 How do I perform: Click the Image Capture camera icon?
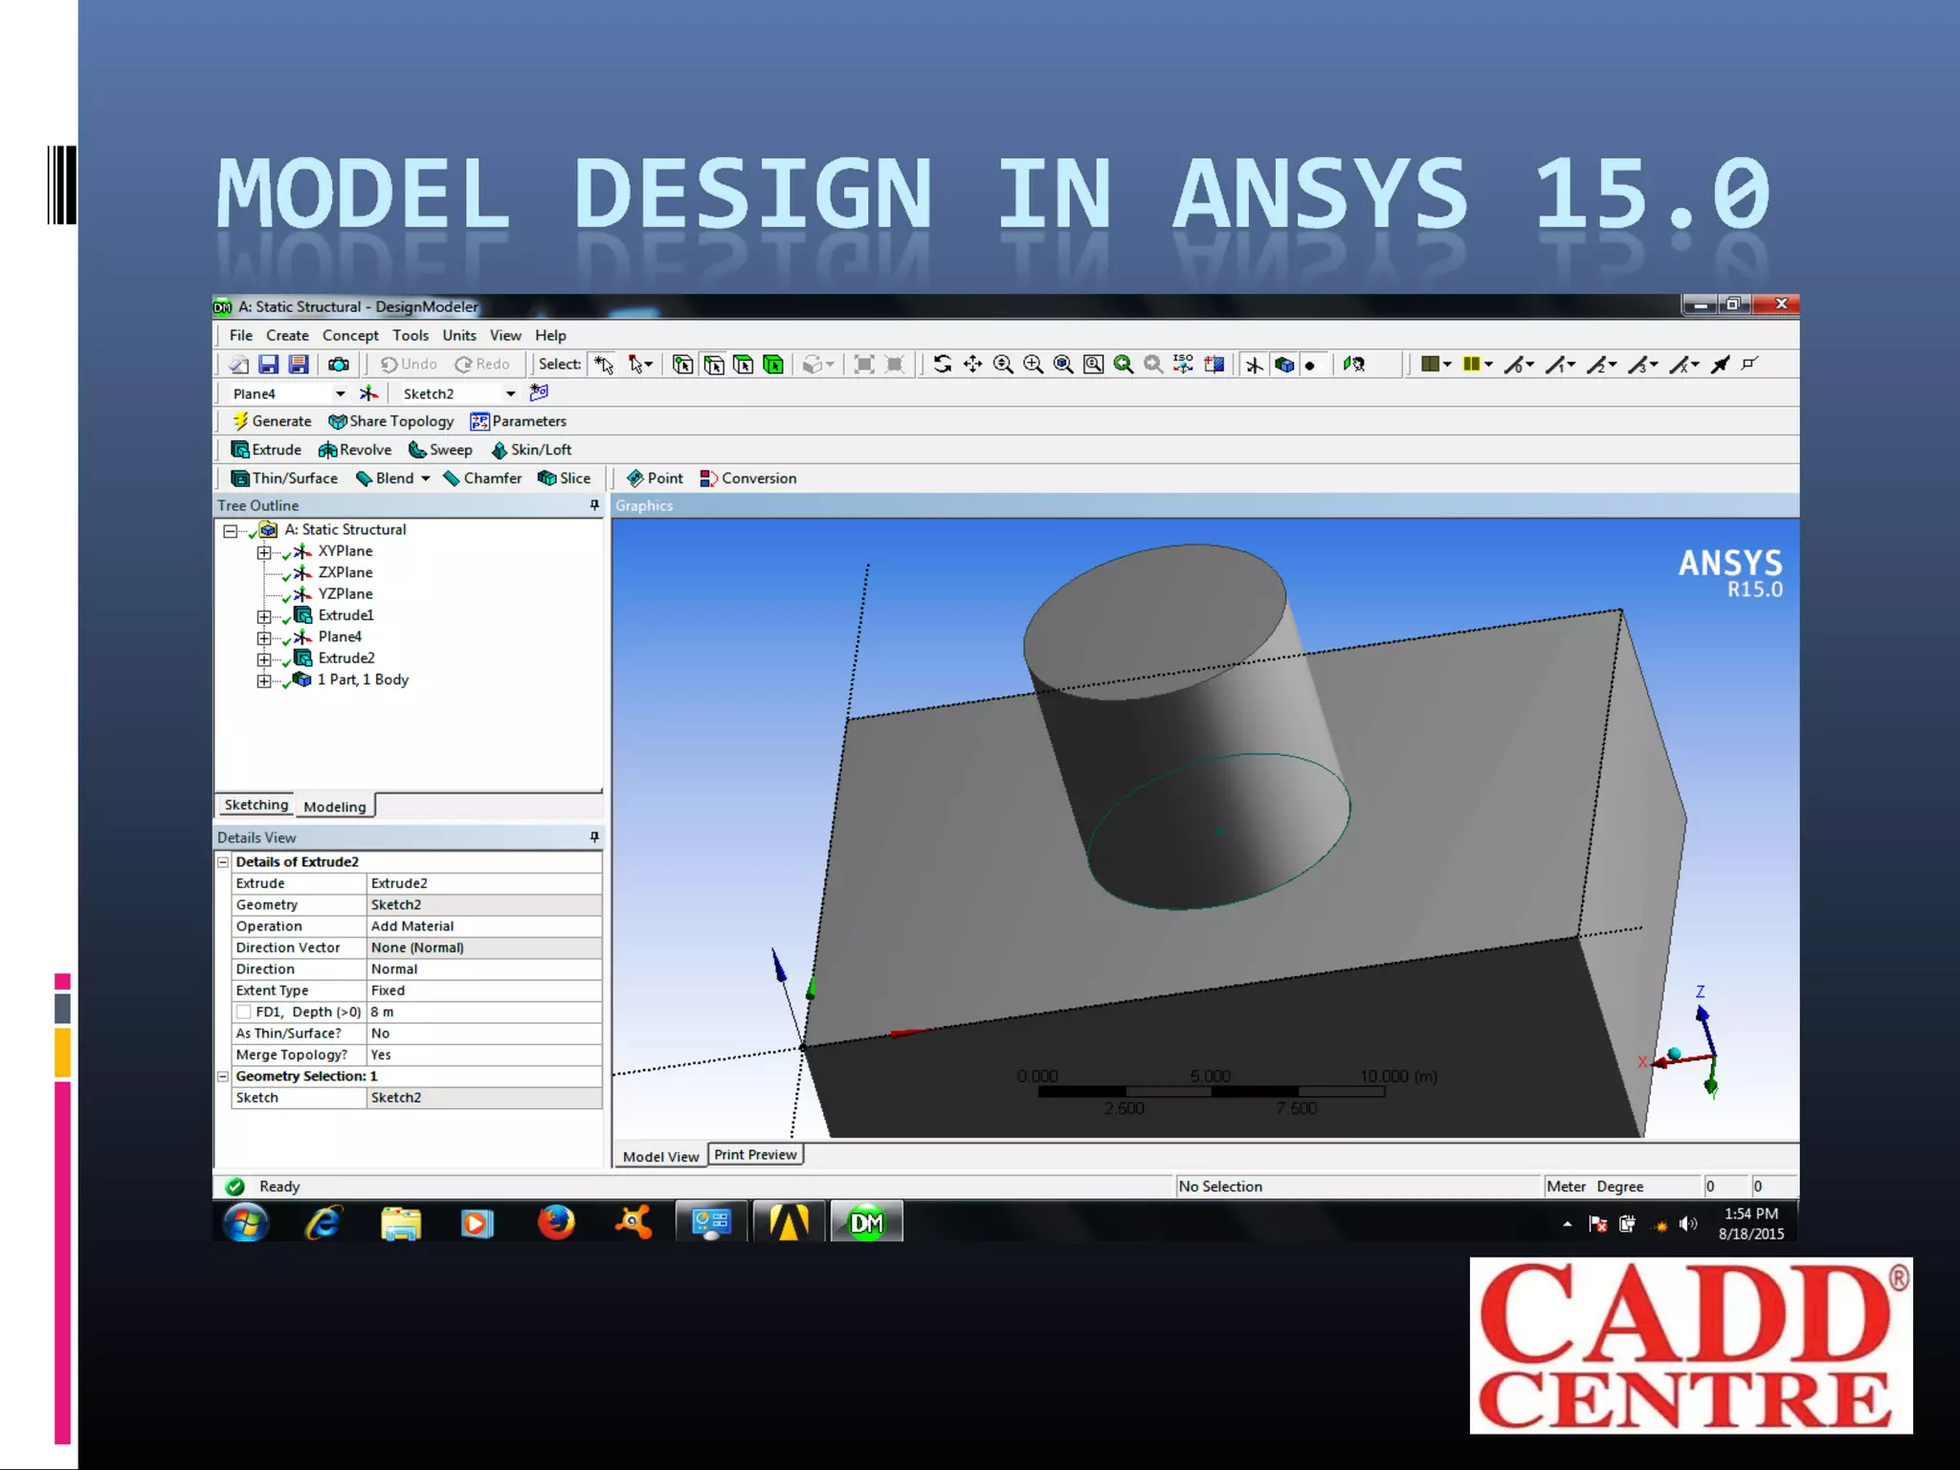point(339,365)
